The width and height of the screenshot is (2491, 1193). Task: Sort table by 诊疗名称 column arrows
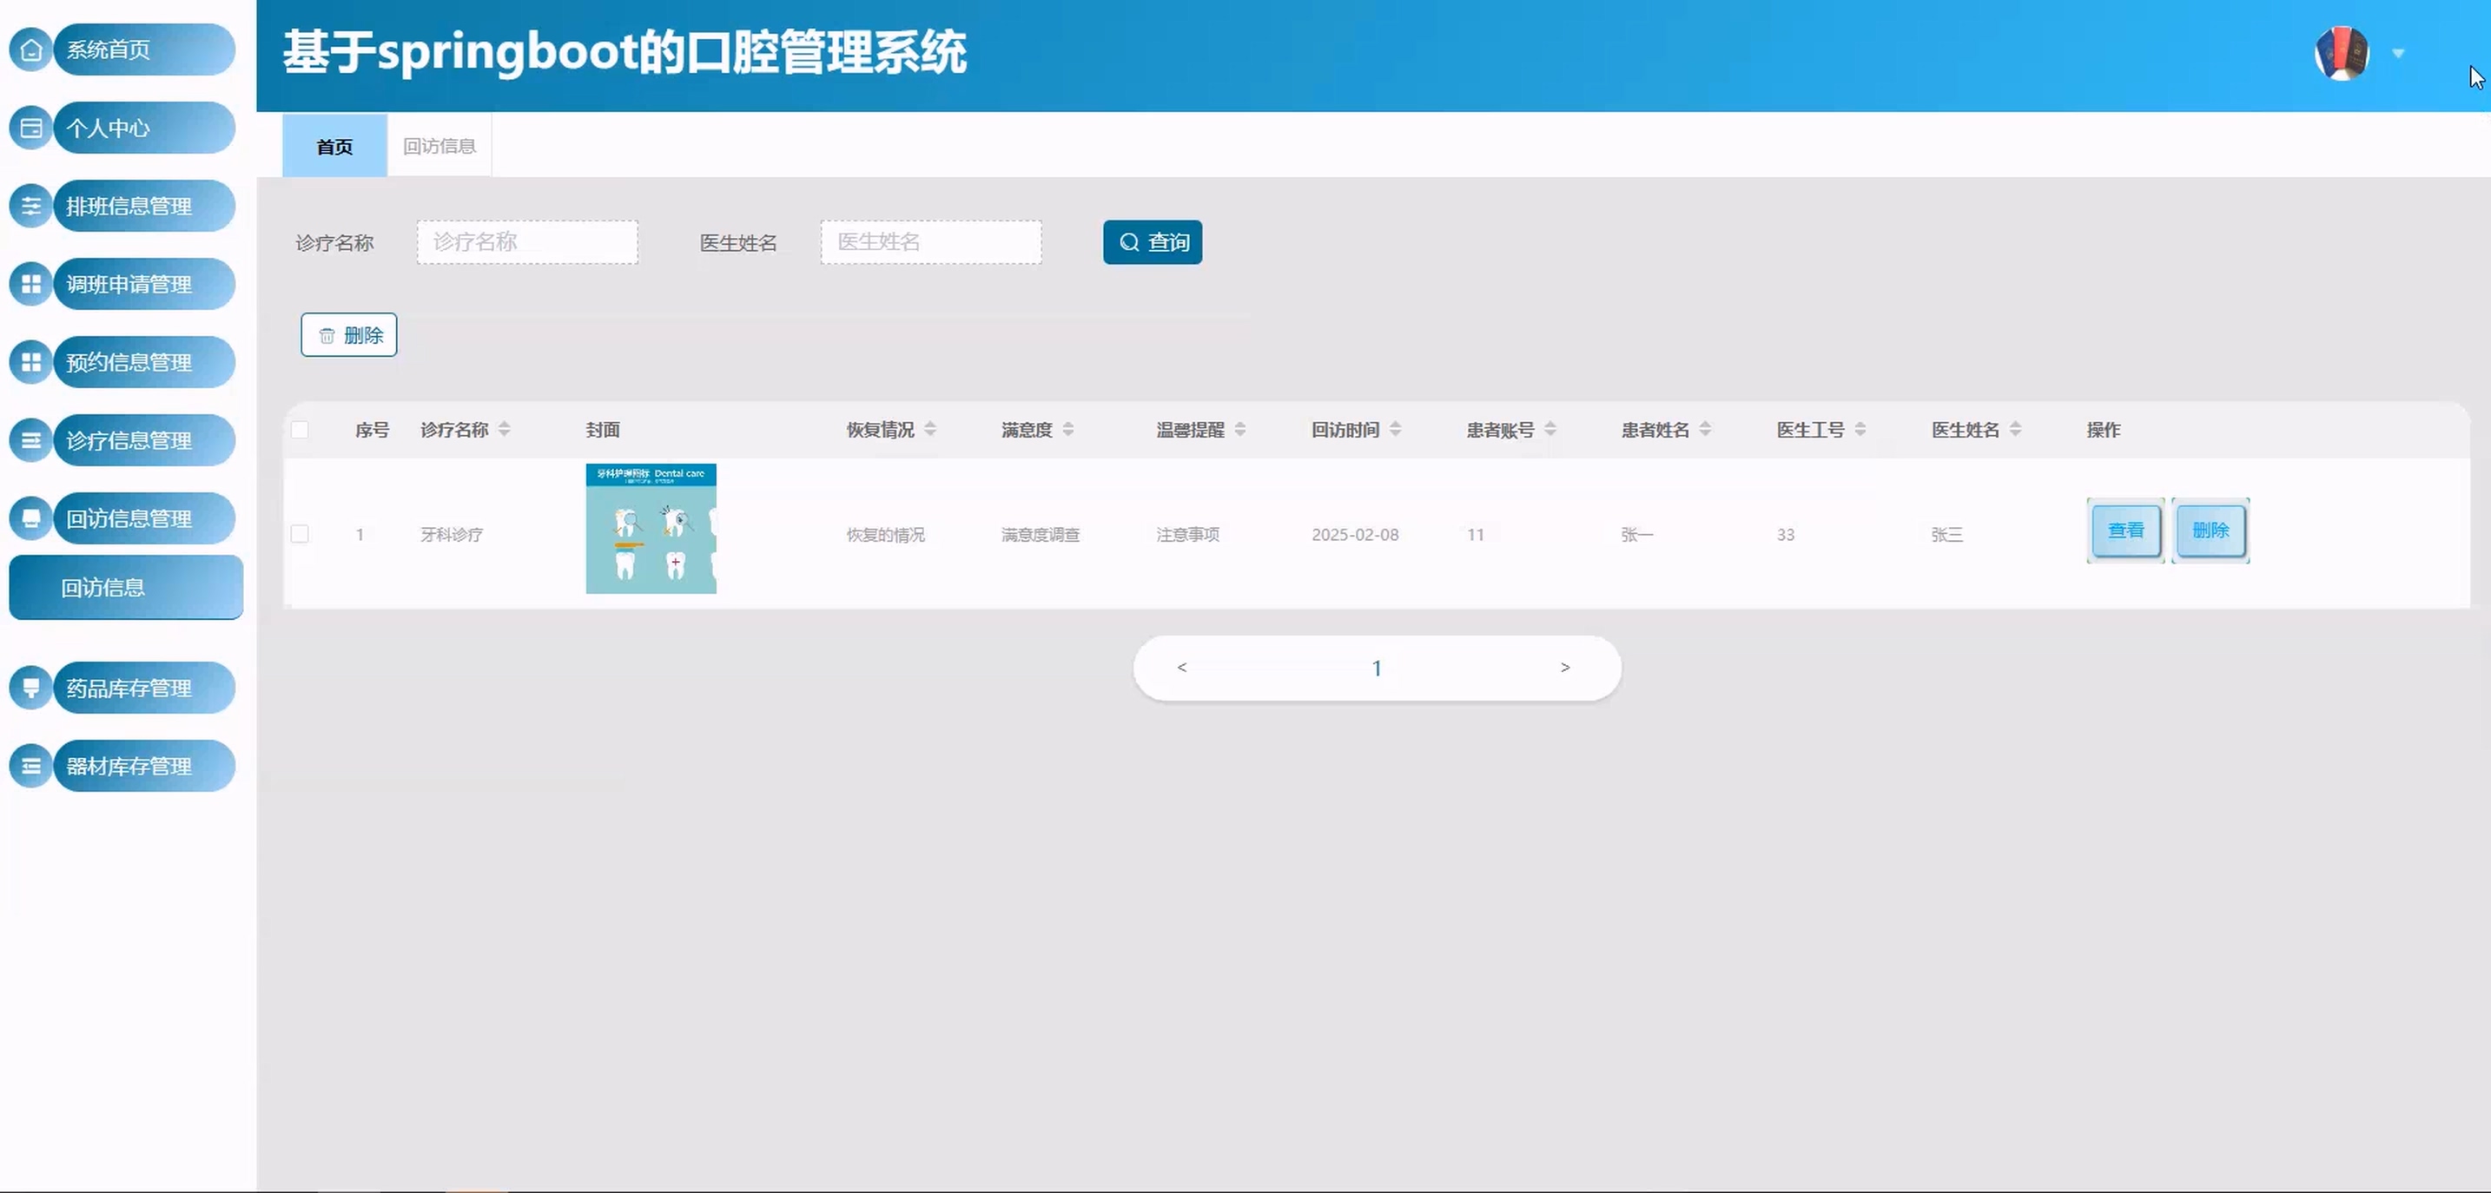504,429
